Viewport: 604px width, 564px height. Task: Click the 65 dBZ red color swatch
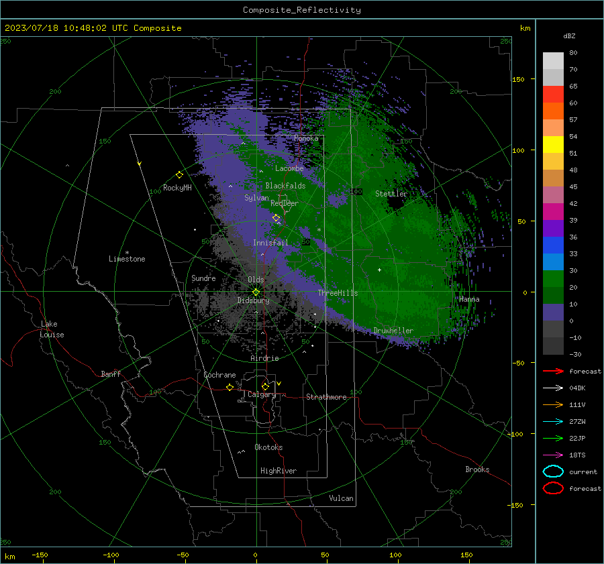(553, 94)
